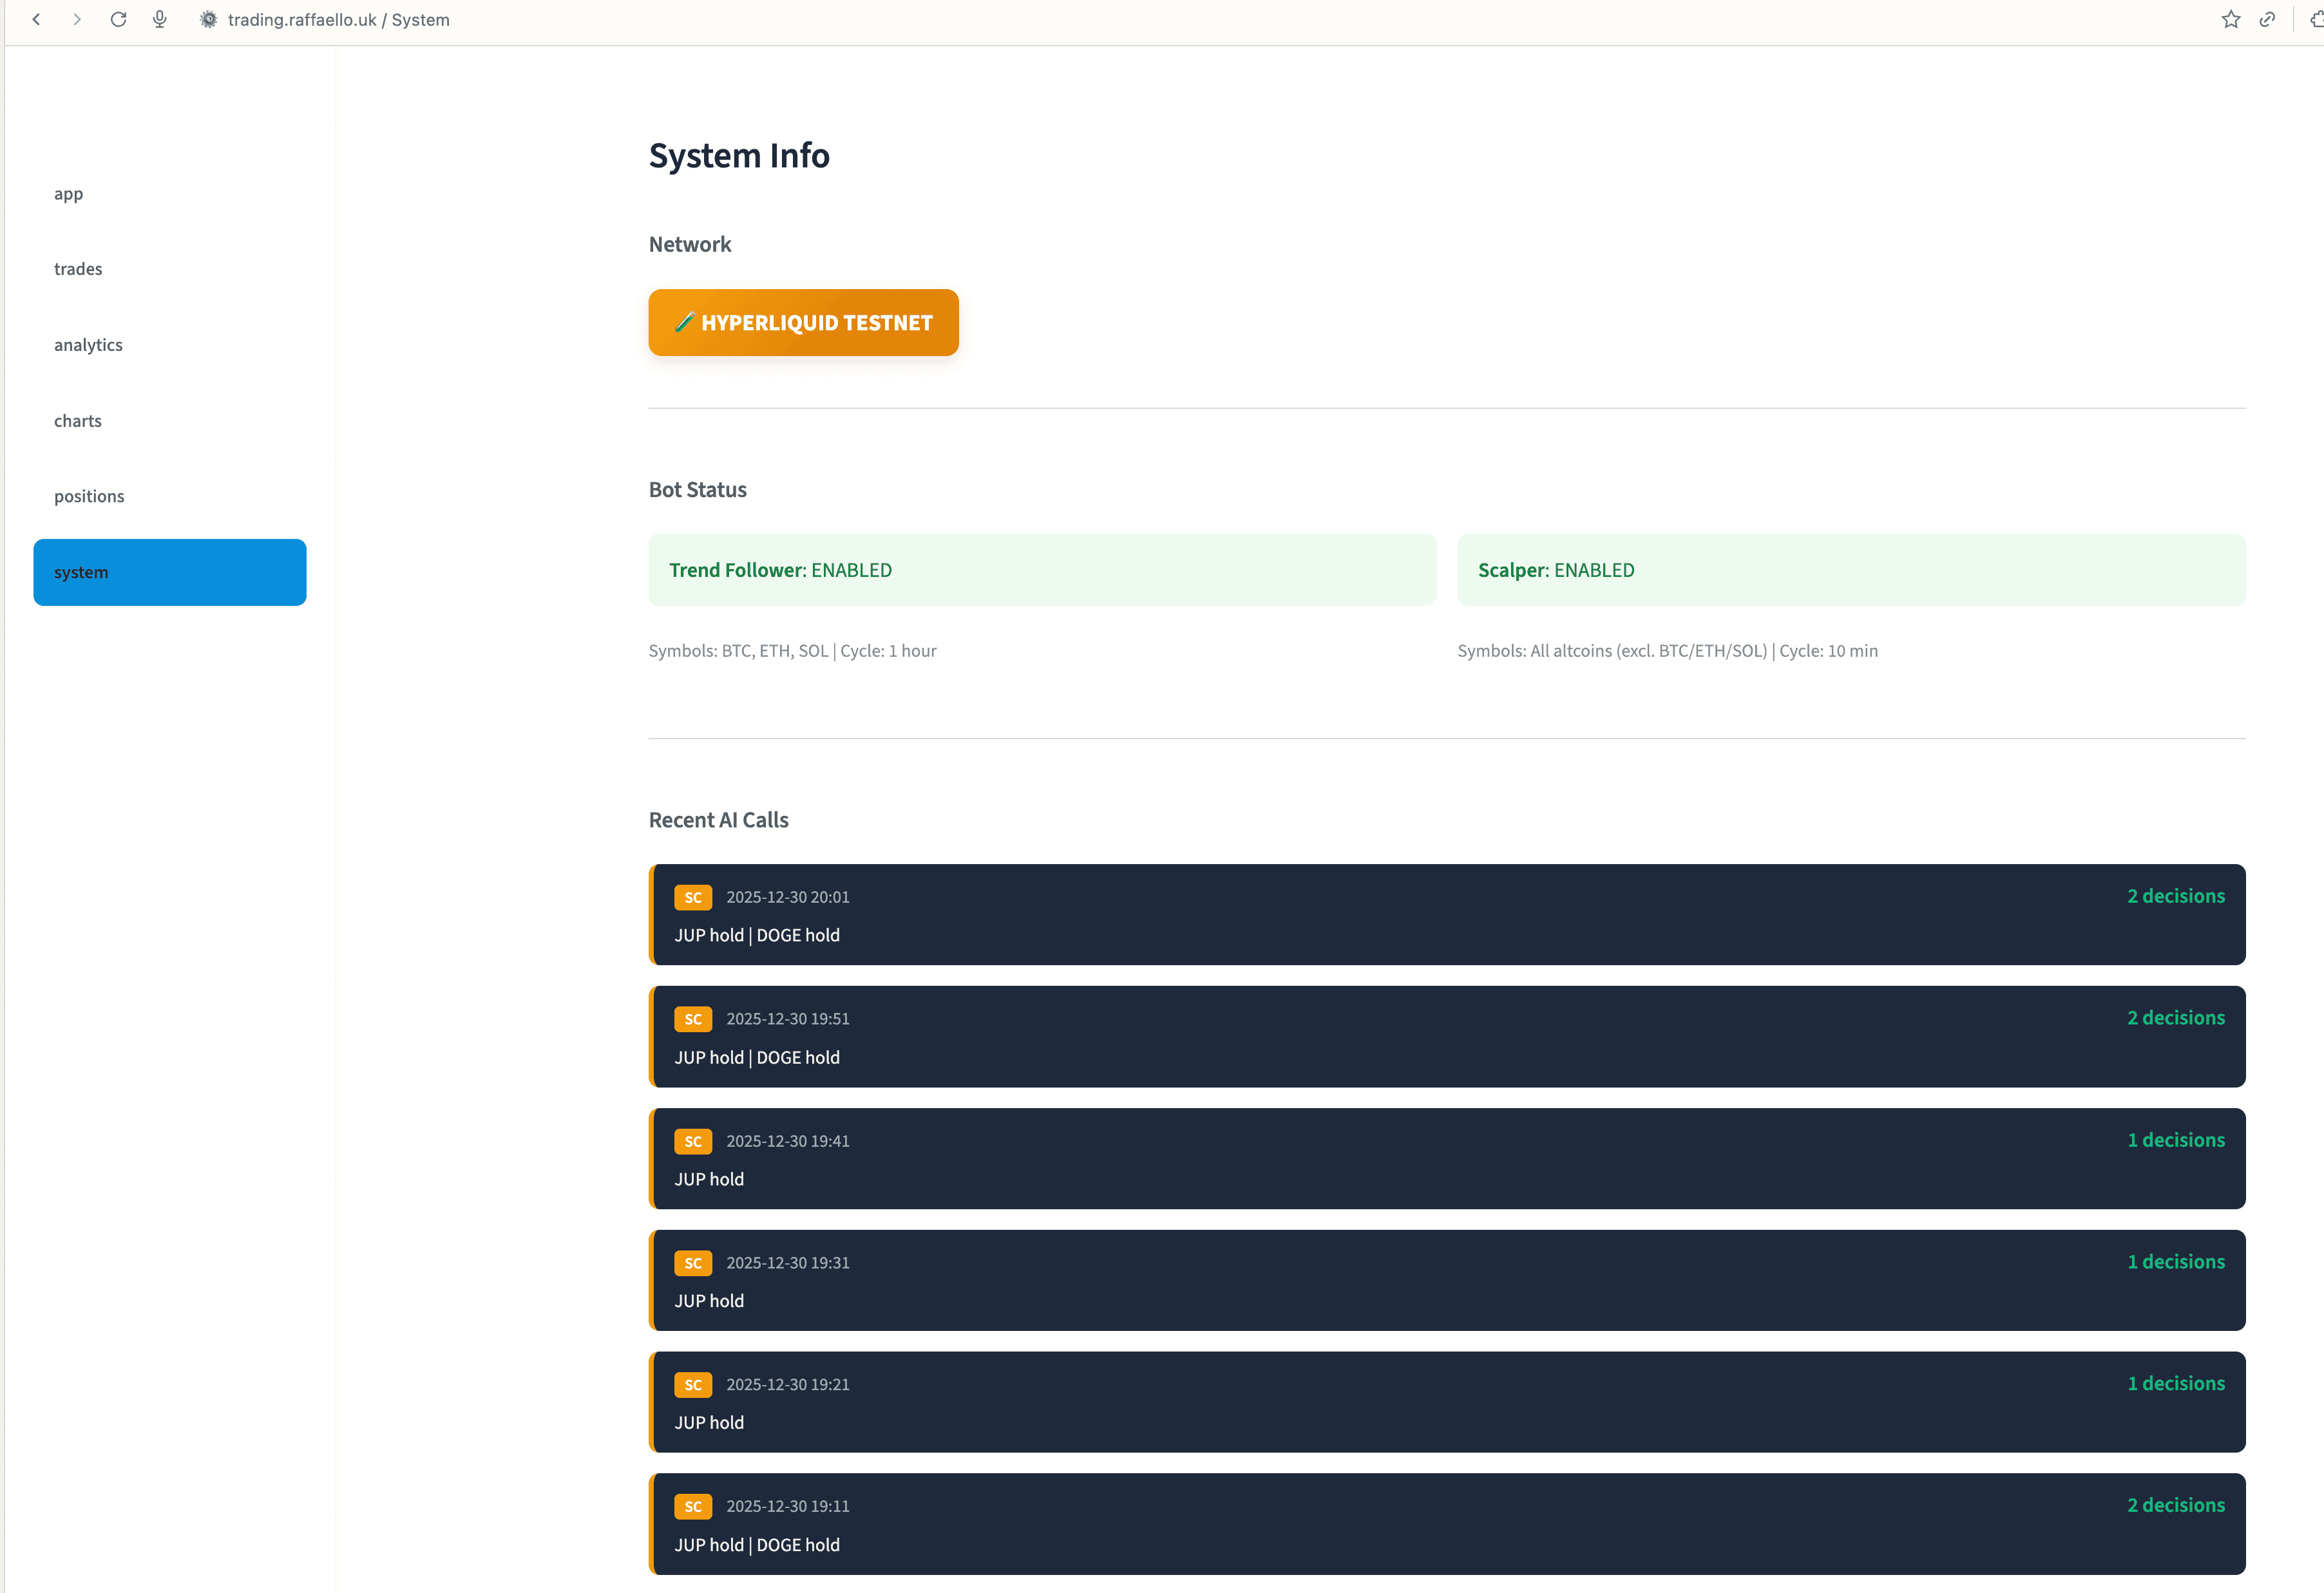Open the positions page in the sidebar
2324x1593 pixels.
[170, 496]
